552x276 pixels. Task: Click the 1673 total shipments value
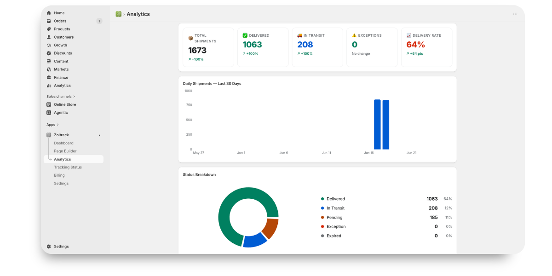[x=197, y=51]
